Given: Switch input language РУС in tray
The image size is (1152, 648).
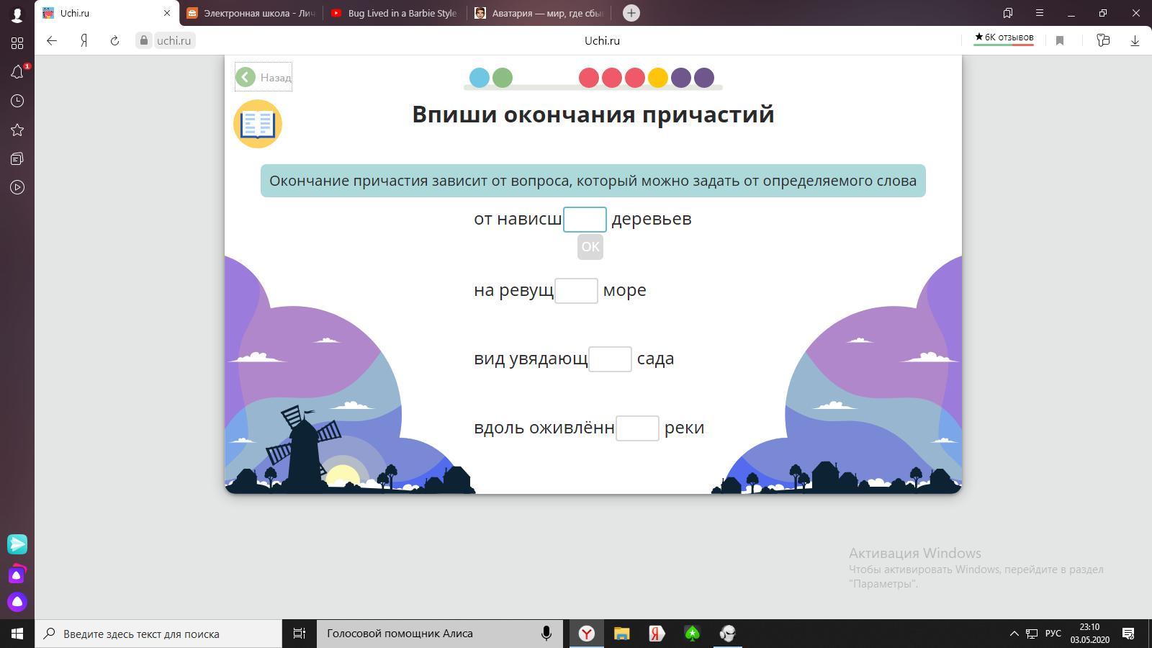Looking at the screenshot, I should tap(1053, 634).
